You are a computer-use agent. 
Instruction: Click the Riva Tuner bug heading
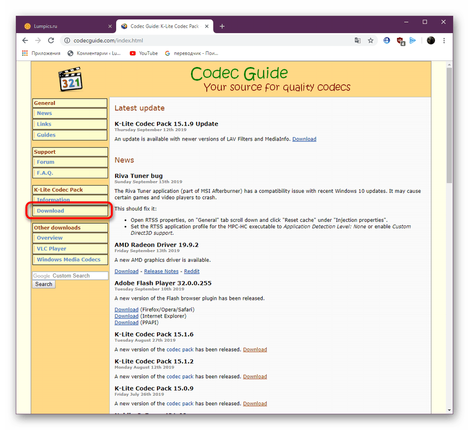tap(139, 176)
